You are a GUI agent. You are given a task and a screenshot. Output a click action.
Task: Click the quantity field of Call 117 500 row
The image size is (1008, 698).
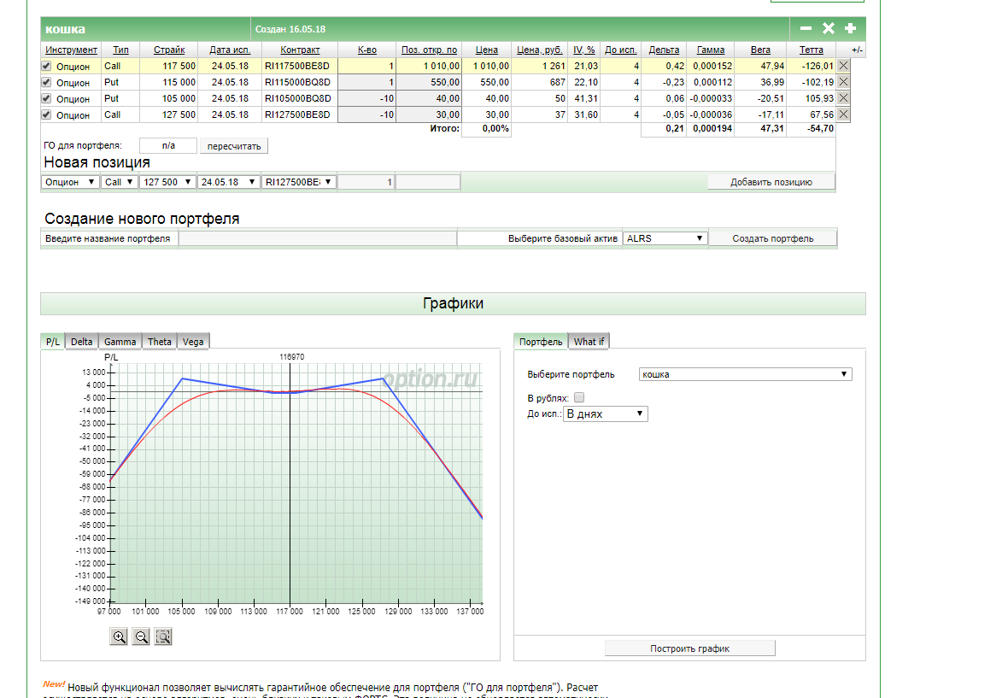point(366,66)
